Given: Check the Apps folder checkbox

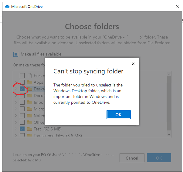Looking at the screenshot, I should [x=22, y=82].
